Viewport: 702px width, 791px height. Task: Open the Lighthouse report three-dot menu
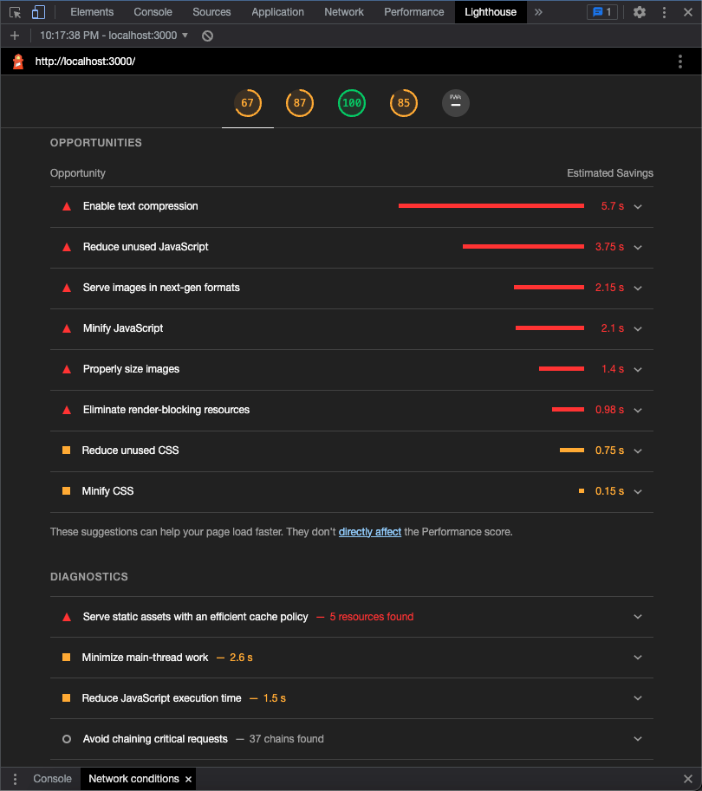(x=679, y=62)
